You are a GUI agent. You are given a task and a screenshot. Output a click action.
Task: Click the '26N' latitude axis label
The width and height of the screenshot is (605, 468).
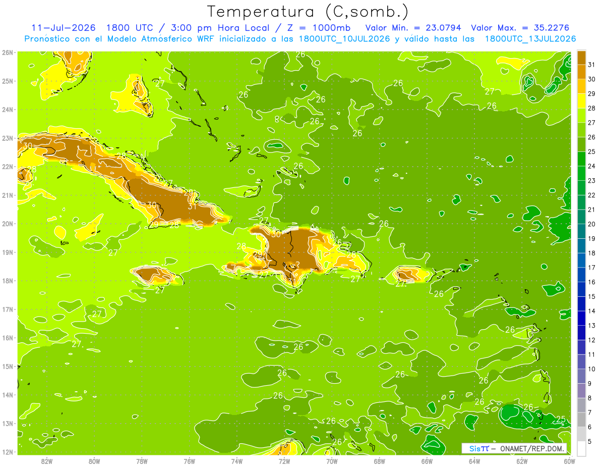tap(8, 53)
